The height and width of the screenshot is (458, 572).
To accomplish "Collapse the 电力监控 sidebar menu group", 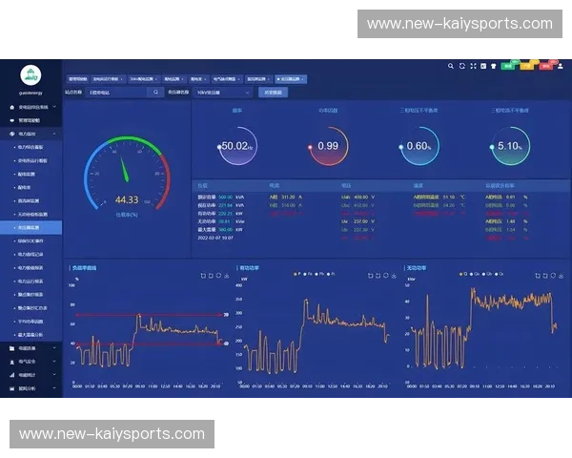I will [31, 135].
